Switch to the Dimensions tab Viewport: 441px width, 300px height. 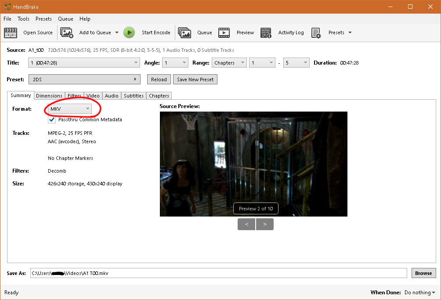pos(49,96)
